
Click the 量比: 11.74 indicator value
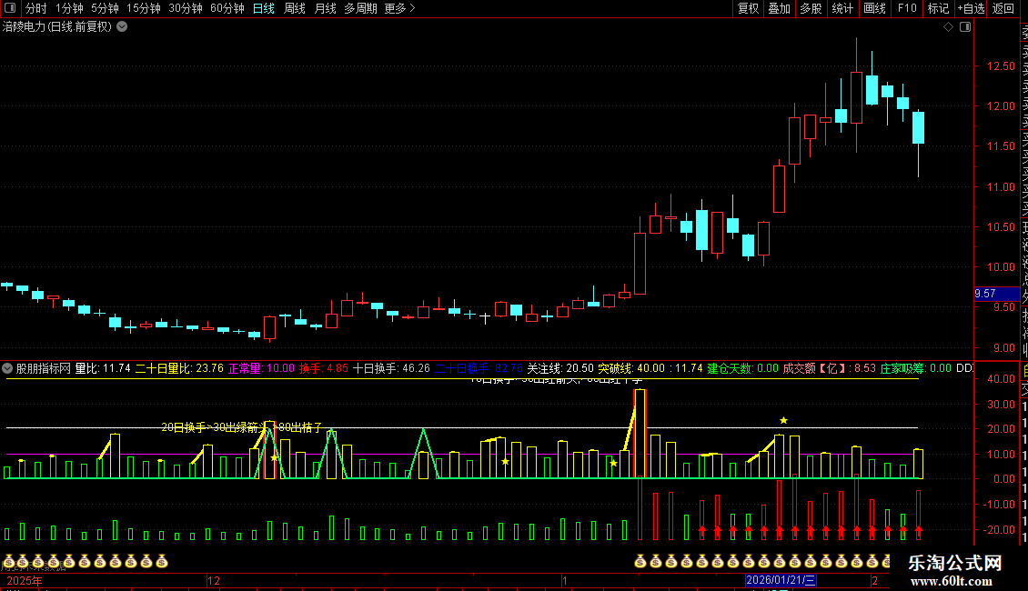103,368
